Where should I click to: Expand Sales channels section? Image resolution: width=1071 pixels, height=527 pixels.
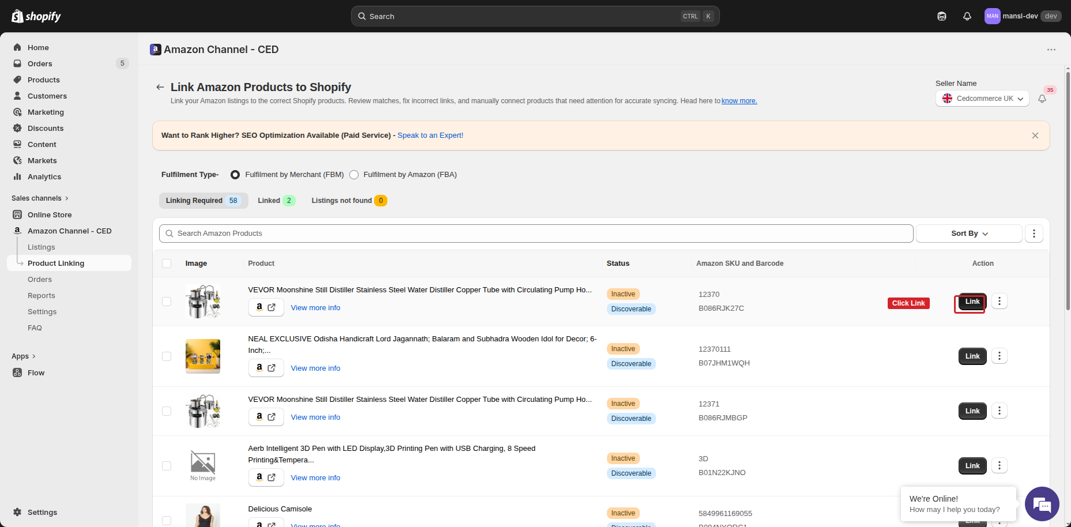40,198
